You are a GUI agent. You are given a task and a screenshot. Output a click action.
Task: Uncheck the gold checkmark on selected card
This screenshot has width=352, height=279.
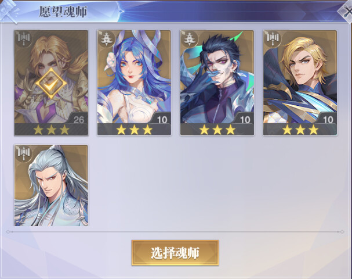click(x=51, y=84)
